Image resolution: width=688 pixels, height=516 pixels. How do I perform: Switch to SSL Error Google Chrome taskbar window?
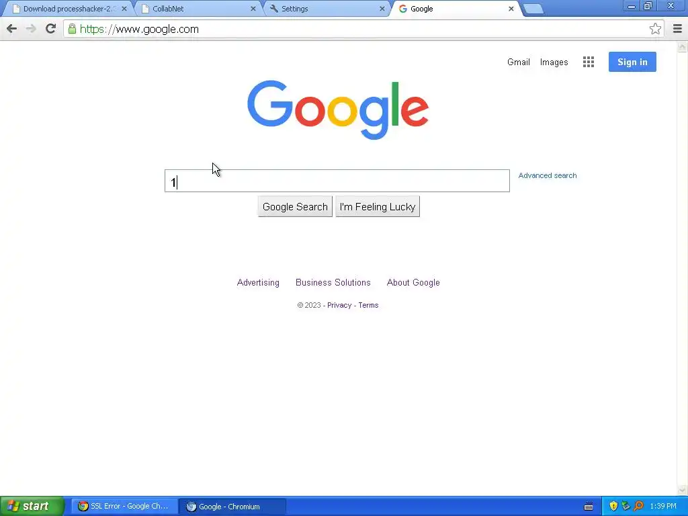click(x=124, y=506)
